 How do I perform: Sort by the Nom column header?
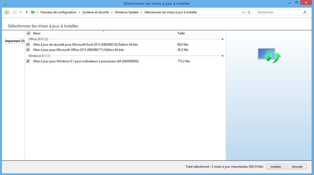pos(104,33)
